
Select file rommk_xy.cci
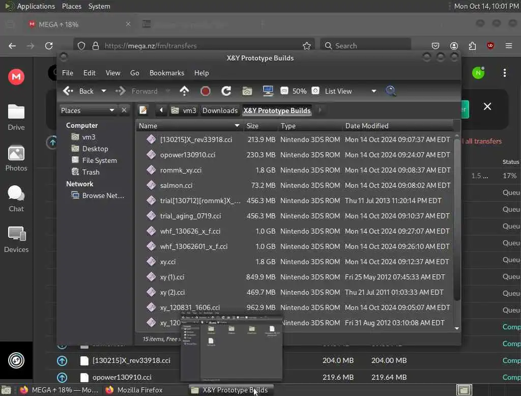(181, 170)
